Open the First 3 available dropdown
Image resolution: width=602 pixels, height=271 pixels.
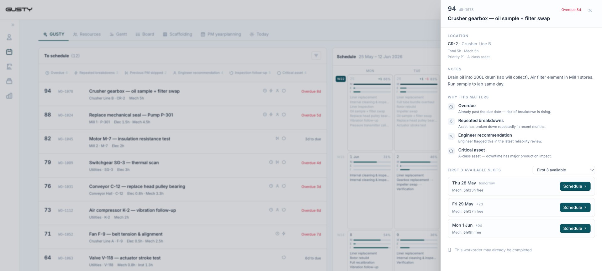point(564,170)
